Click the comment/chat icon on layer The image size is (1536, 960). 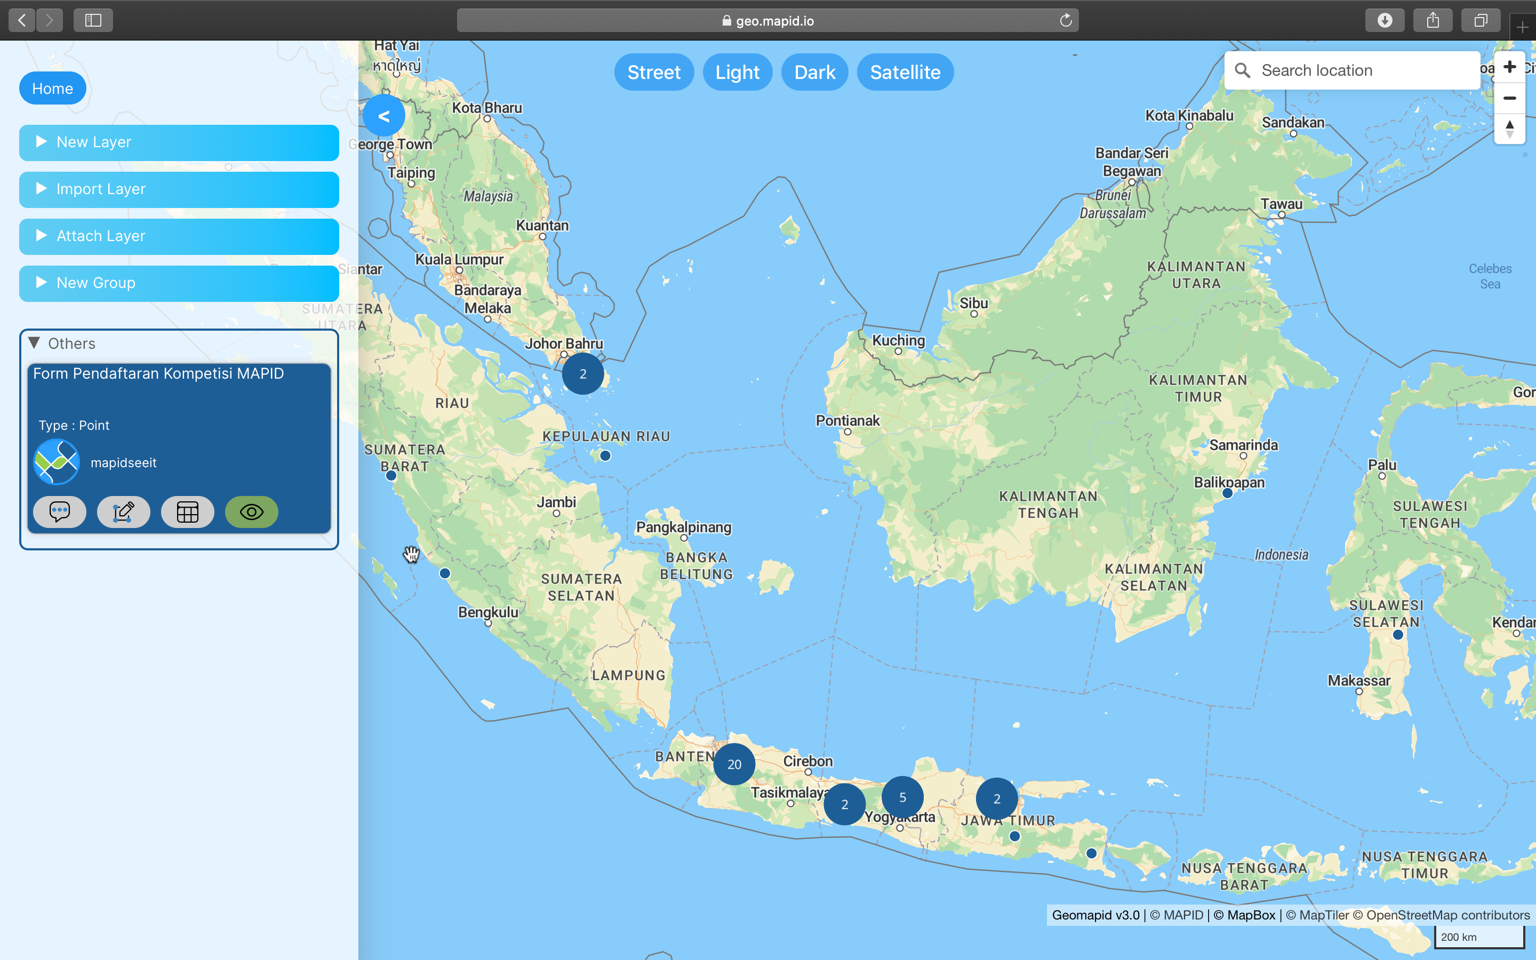(59, 511)
